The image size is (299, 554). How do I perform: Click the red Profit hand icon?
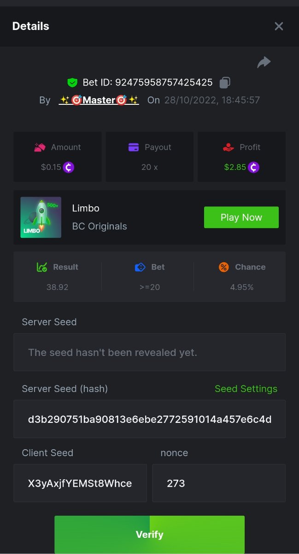pos(228,147)
